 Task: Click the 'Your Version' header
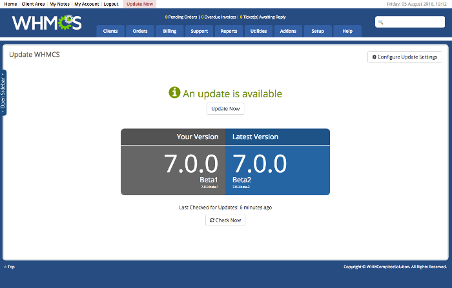click(x=198, y=137)
